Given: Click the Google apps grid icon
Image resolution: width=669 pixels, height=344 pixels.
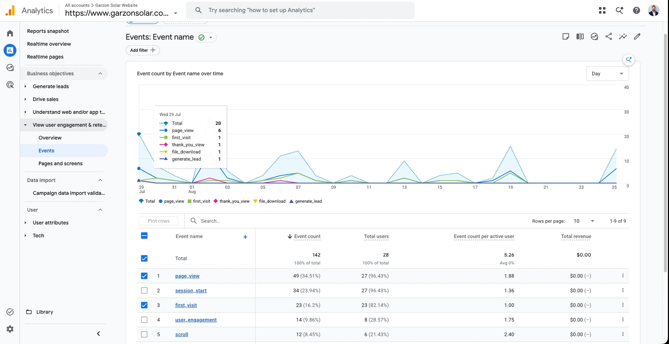Looking at the screenshot, I should pyautogui.click(x=602, y=10).
